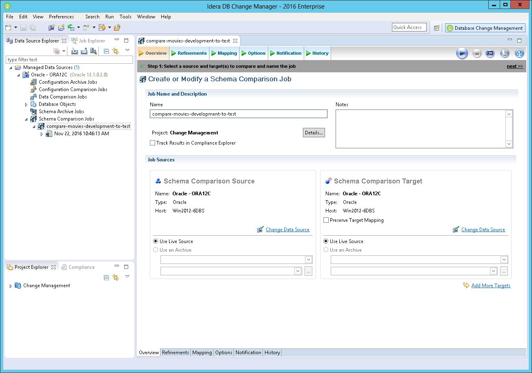Image resolution: width=532 pixels, height=373 pixels.
Task: Open Data Source Explorer view menu triangle
Action: 127,50
